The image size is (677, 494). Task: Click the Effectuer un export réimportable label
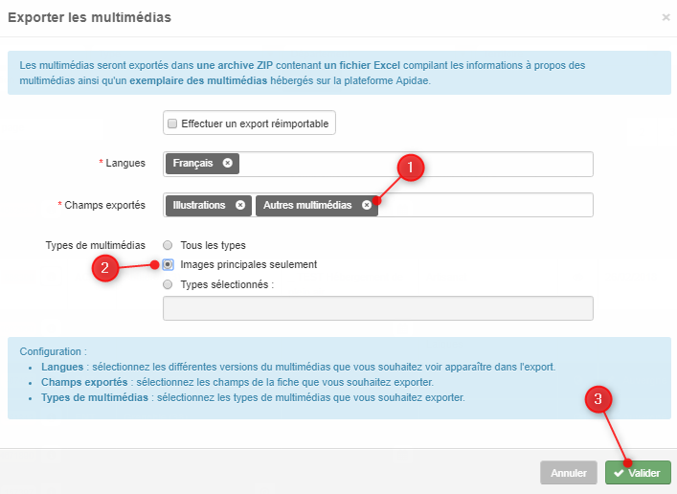255,123
